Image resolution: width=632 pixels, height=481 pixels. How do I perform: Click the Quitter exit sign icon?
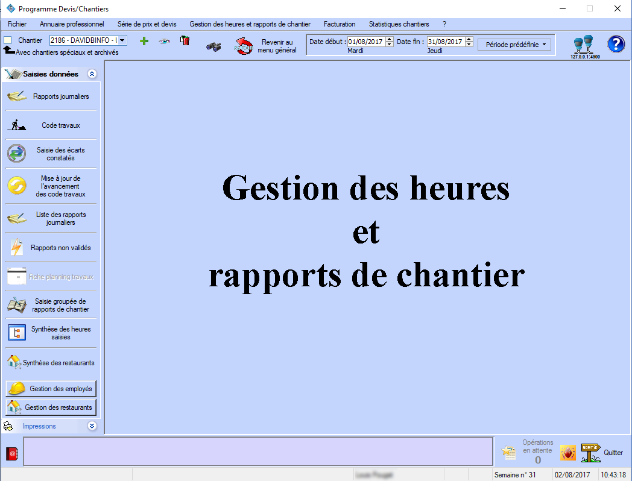590,452
